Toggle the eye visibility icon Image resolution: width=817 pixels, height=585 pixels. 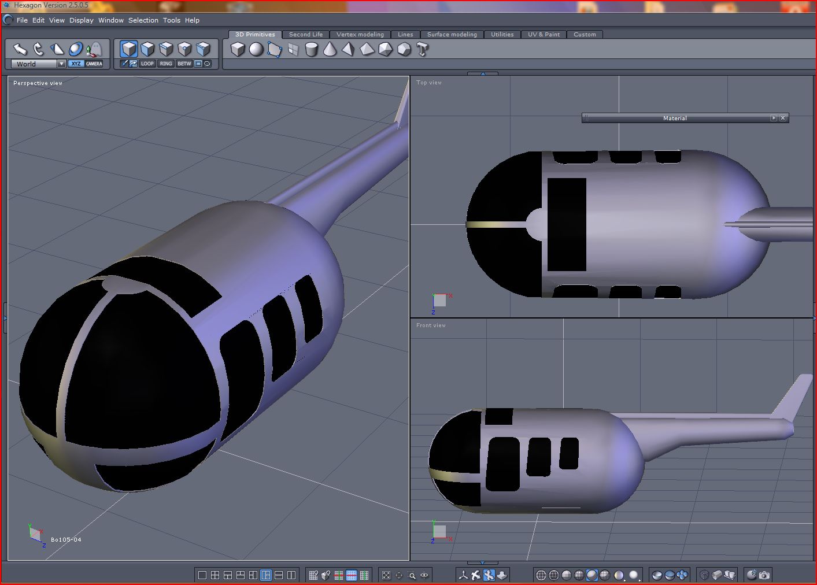point(424,575)
